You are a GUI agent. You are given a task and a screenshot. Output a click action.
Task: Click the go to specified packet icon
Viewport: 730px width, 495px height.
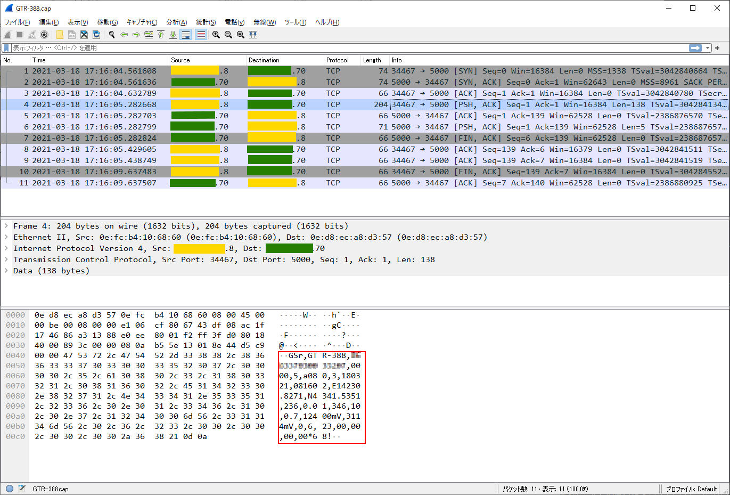point(149,35)
